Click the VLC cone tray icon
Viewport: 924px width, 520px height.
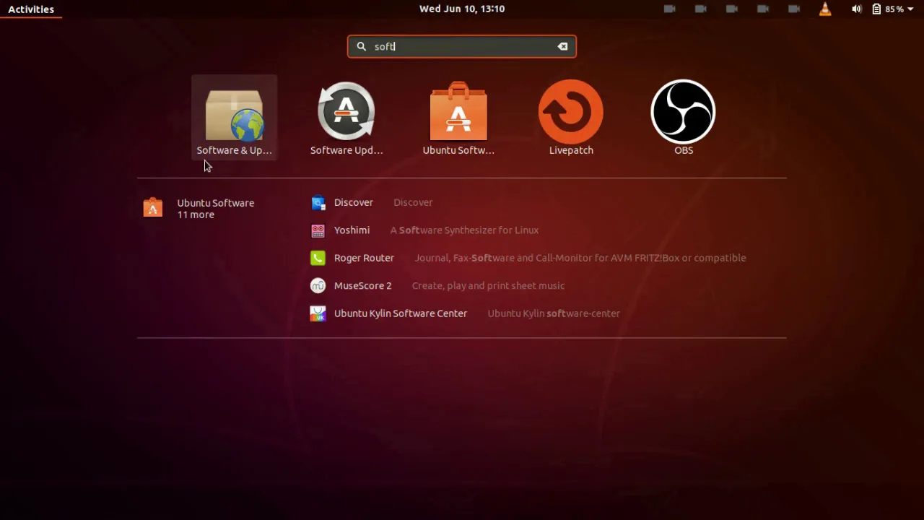(x=825, y=9)
